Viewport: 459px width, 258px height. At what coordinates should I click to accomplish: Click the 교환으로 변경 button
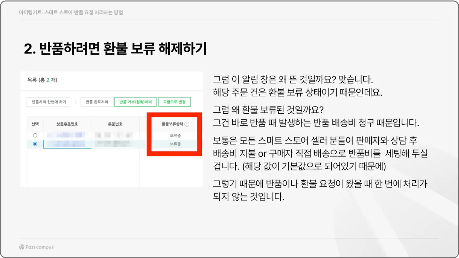point(174,102)
